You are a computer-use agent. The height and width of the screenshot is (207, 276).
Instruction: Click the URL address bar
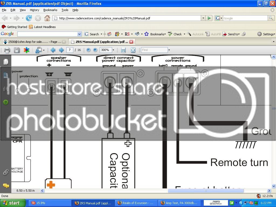(127, 18)
